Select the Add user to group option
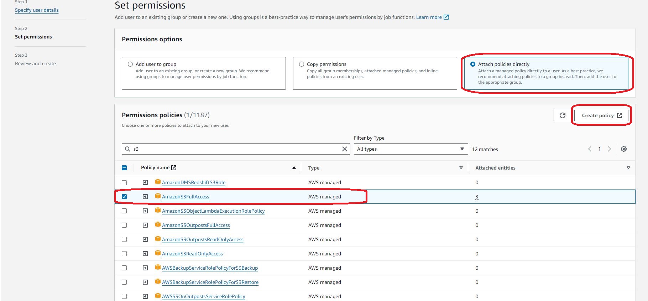The height and width of the screenshot is (301, 648). 130,64
